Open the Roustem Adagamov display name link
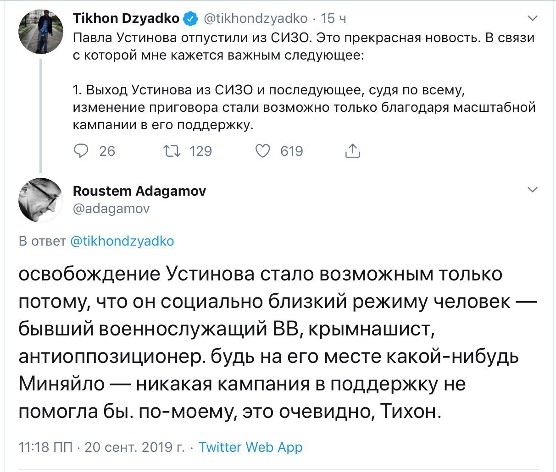The height and width of the screenshot is (472, 556). [139, 191]
